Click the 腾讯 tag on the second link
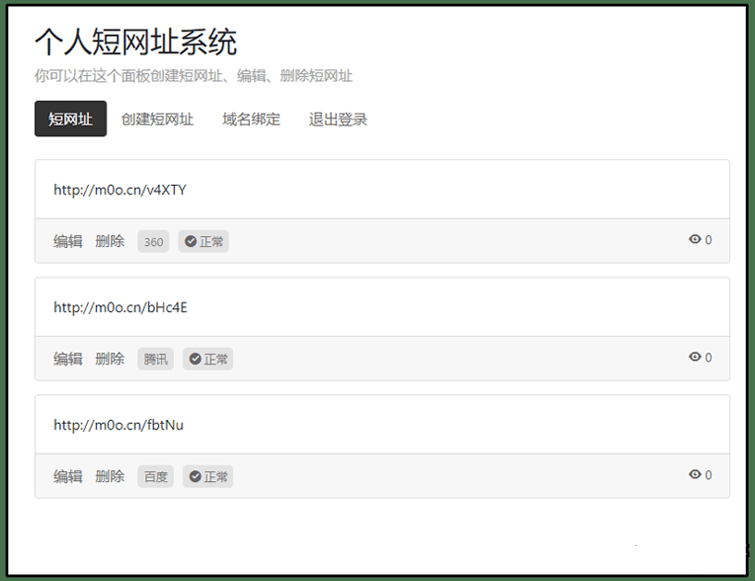 155,358
